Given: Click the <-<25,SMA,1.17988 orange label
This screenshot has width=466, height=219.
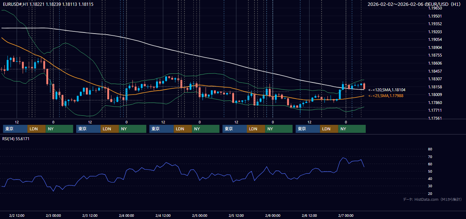Looking at the screenshot, I should 386,96.
